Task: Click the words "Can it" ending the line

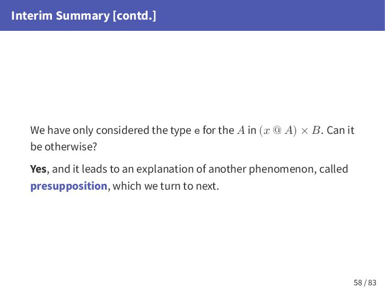Action: point(340,130)
